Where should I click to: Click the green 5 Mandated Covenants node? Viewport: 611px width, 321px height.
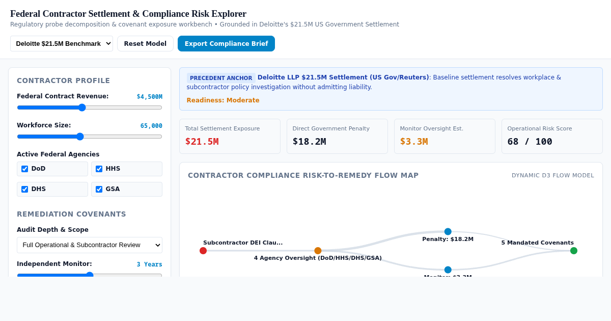574,251
